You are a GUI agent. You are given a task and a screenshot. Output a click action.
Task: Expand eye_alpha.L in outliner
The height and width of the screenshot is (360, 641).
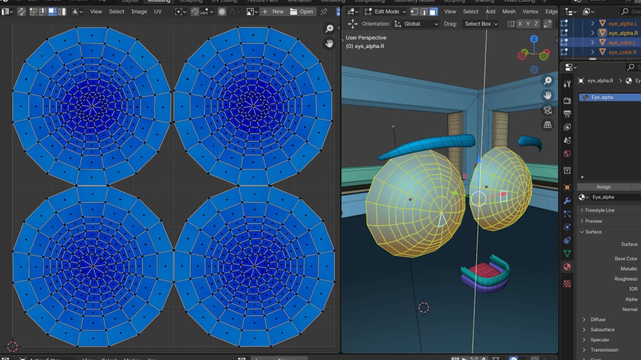point(593,24)
